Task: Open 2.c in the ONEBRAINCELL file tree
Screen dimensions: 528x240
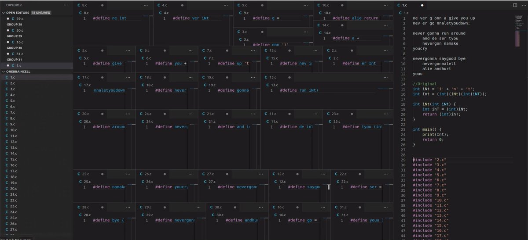Action: click(x=36, y=83)
